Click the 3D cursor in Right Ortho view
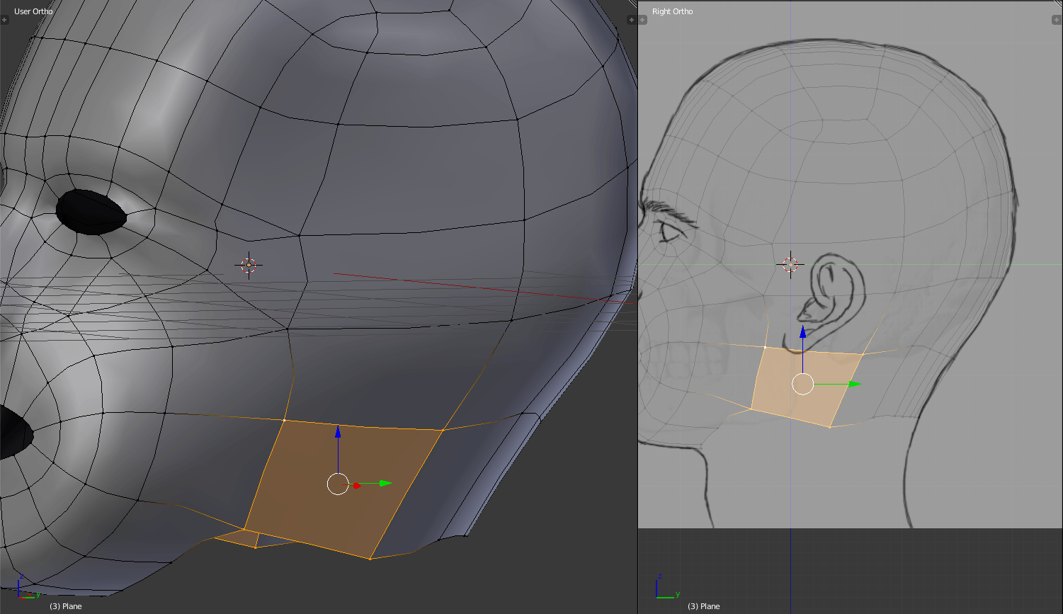The width and height of the screenshot is (1063, 614). pyautogui.click(x=790, y=265)
